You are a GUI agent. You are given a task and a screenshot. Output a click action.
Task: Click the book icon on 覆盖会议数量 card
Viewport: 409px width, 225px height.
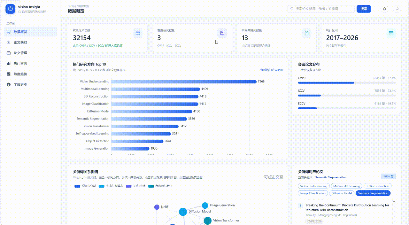[x=222, y=33]
